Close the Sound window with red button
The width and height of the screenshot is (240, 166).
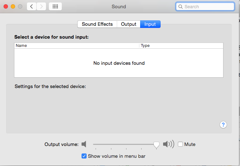[x=6, y=6]
